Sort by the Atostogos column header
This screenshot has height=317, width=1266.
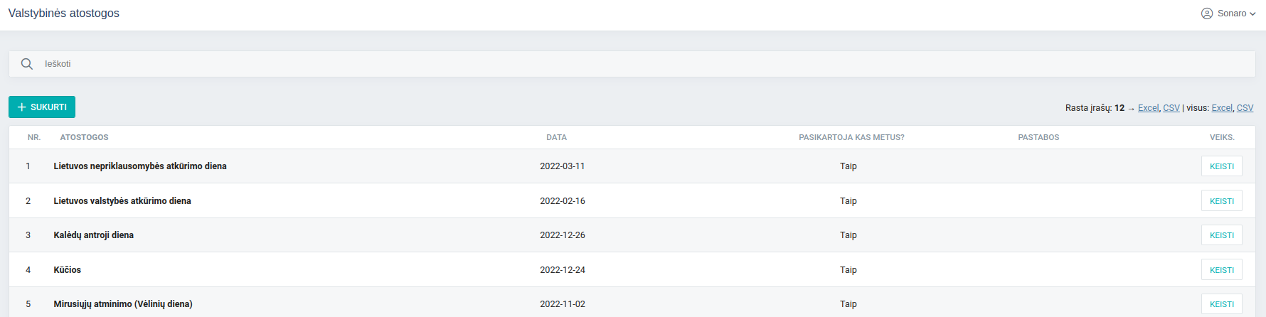pos(84,137)
